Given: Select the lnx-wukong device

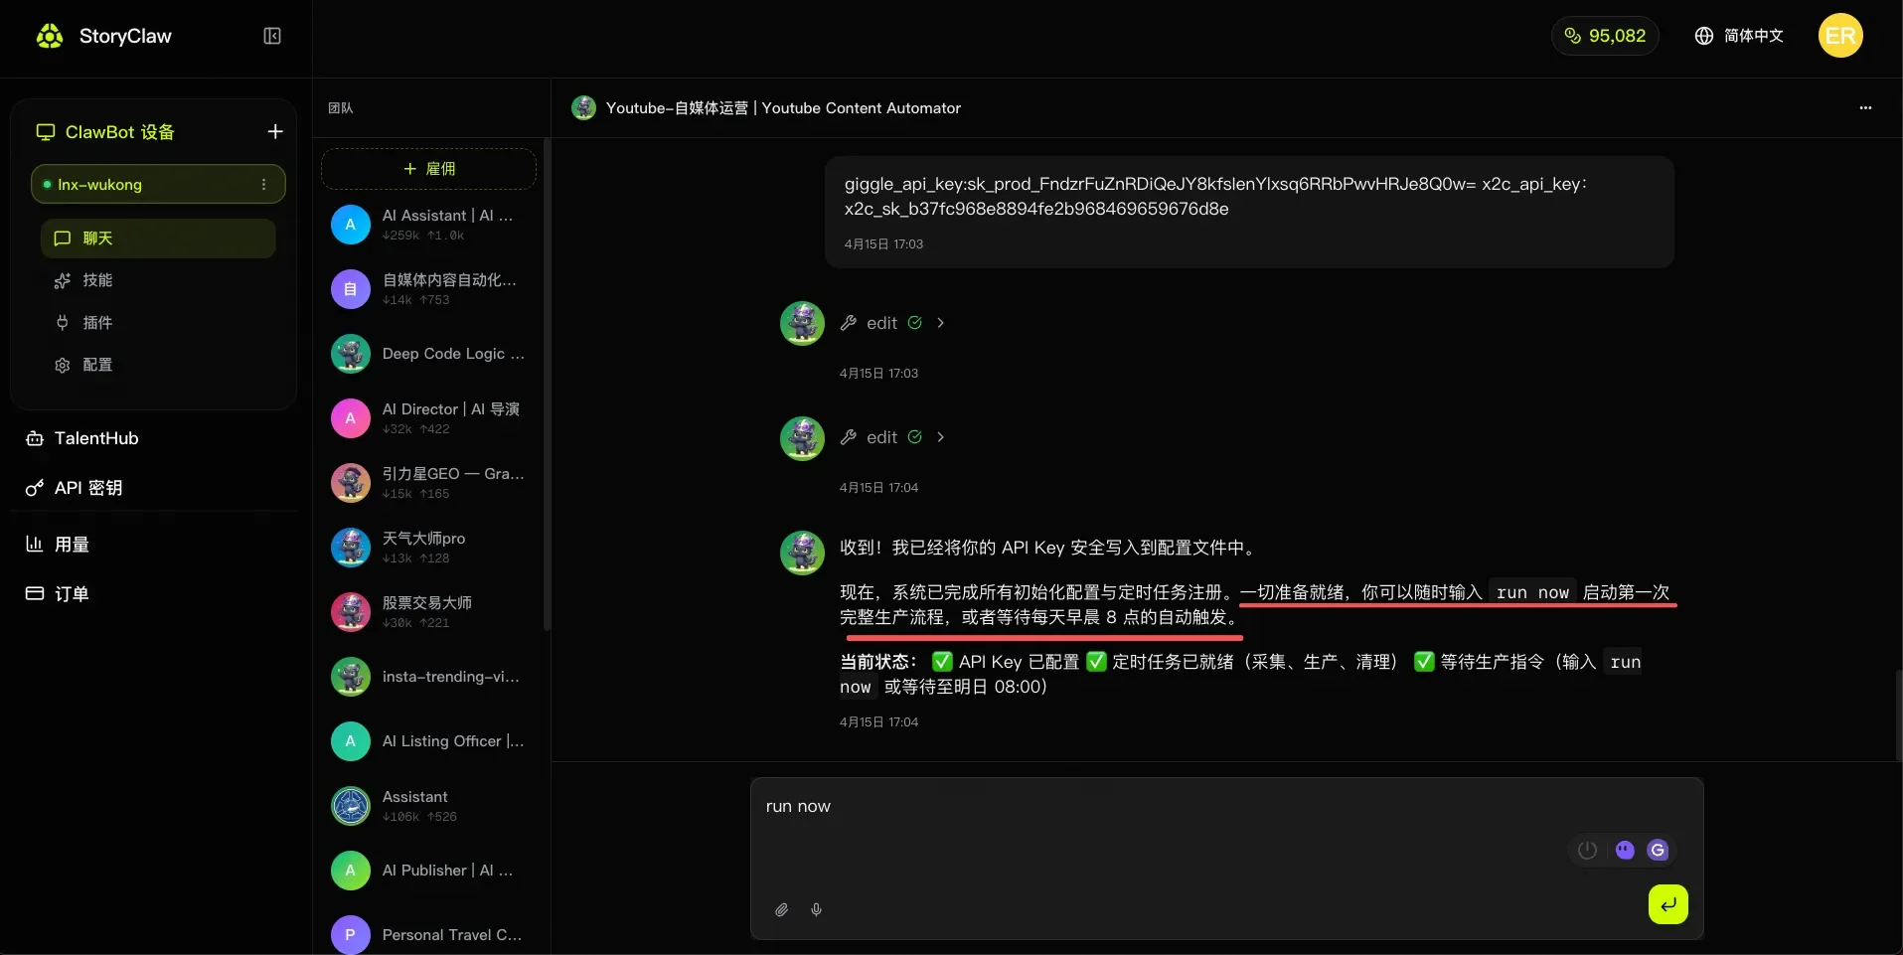Looking at the screenshot, I should (158, 184).
